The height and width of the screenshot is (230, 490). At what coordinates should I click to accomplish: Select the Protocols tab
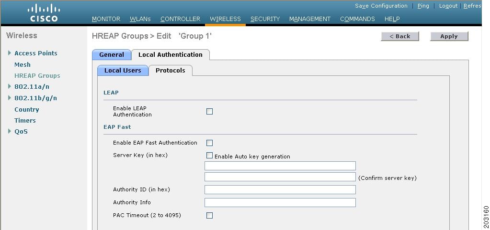click(x=171, y=71)
